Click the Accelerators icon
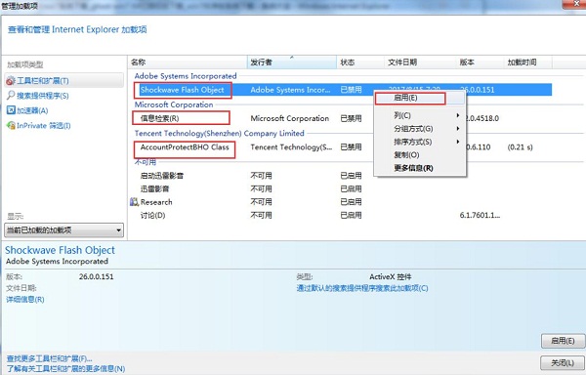 coord(11,110)
